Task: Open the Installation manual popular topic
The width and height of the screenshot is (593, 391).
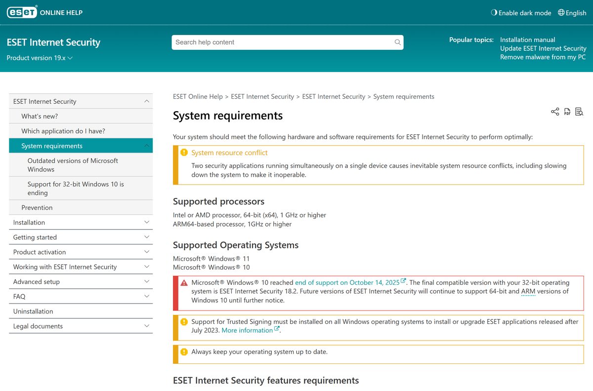Action: (527, 39)
